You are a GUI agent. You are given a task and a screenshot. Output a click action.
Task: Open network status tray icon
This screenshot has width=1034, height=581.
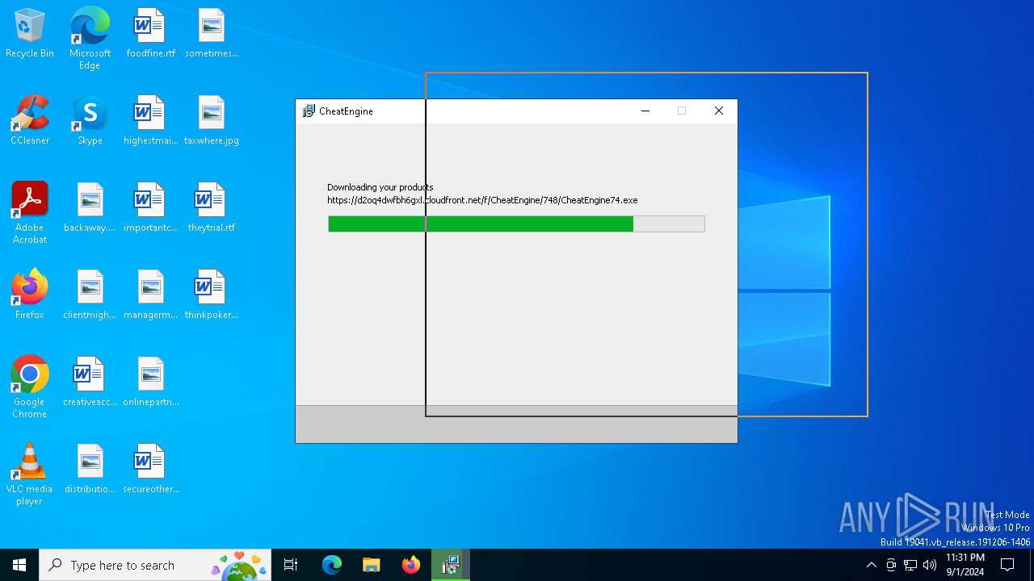pyautogui.click(x=910, y=565)
